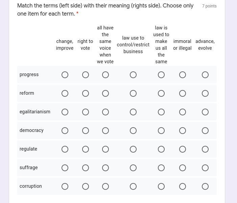The image size is (237, 203).
Task: Select 'advance, evolve' for progress row
Action: coord(205,75)
